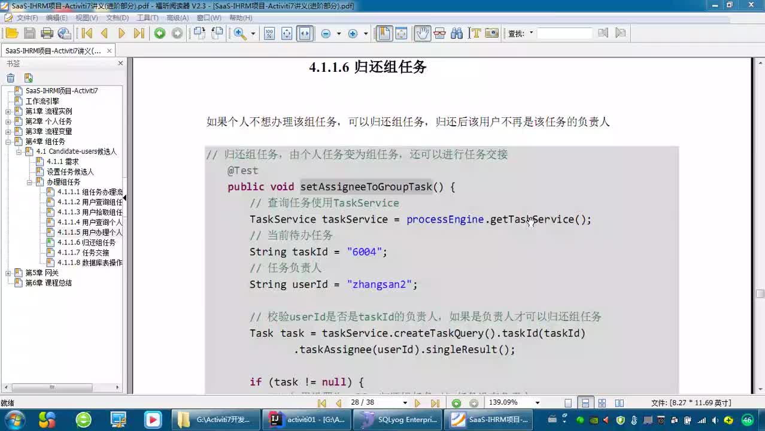The height and width of the screenshot is (431, 765).
Task: Expand 第3章 流程变量 bookmark
Action: click(x=8, y=132)
